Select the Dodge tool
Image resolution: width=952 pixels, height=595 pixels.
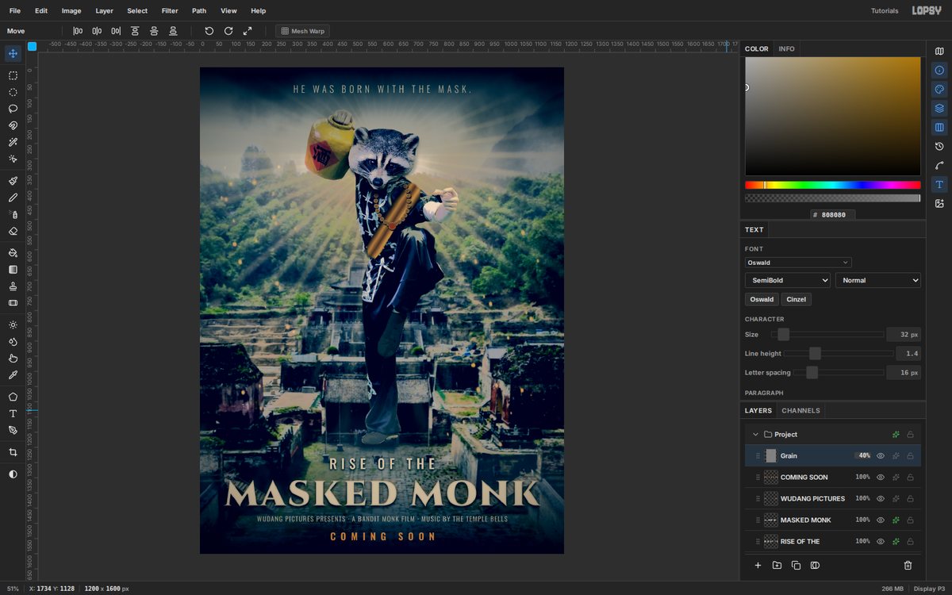coord(13,324)
